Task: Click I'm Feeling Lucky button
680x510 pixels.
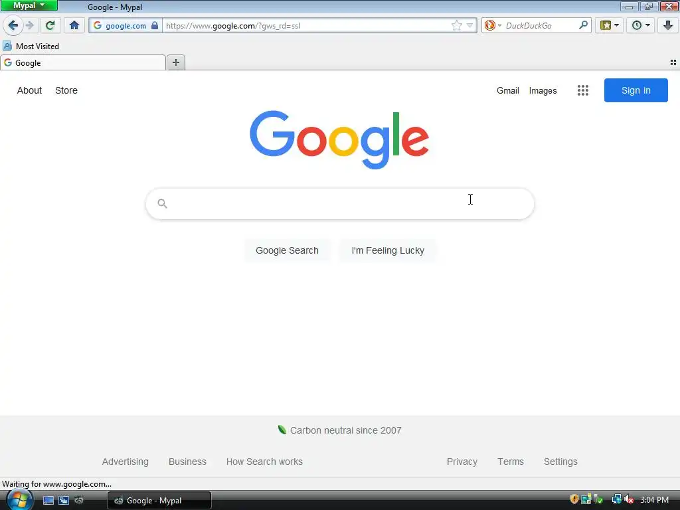Action: click(x=388, y=250)
